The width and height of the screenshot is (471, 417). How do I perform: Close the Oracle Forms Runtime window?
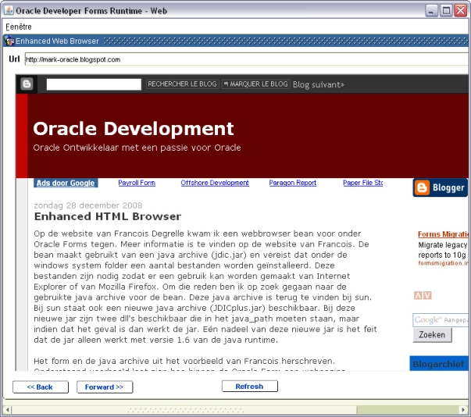click(461, 11)
